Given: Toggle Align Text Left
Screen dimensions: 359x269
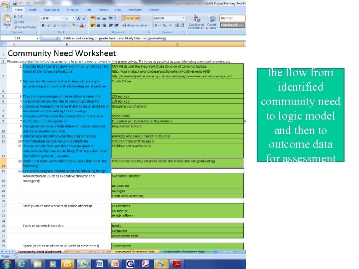Looking at the screenshot, I should 93,25.
